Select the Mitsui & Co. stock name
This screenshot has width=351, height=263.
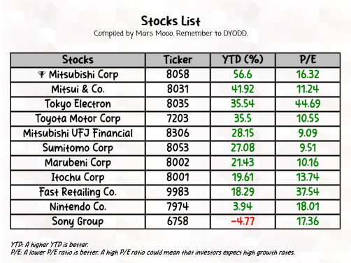(x=78, y=90)
